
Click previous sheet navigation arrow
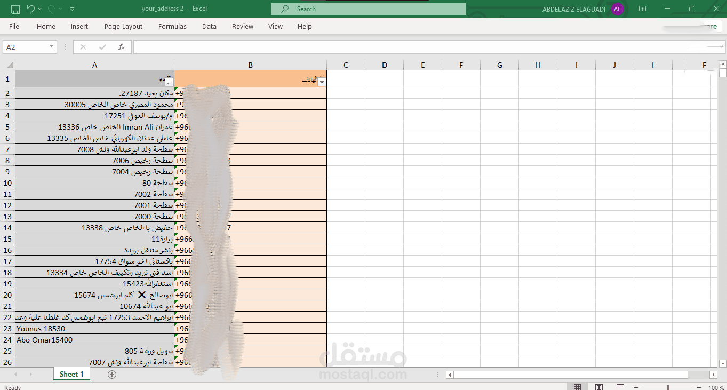tap(15, 375)
